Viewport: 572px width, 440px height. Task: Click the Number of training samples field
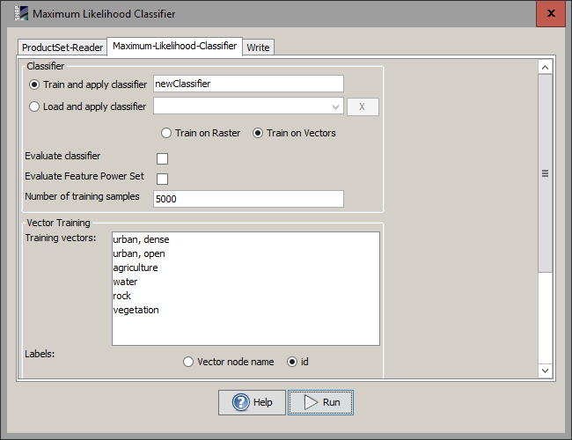[x=248, y=199]
